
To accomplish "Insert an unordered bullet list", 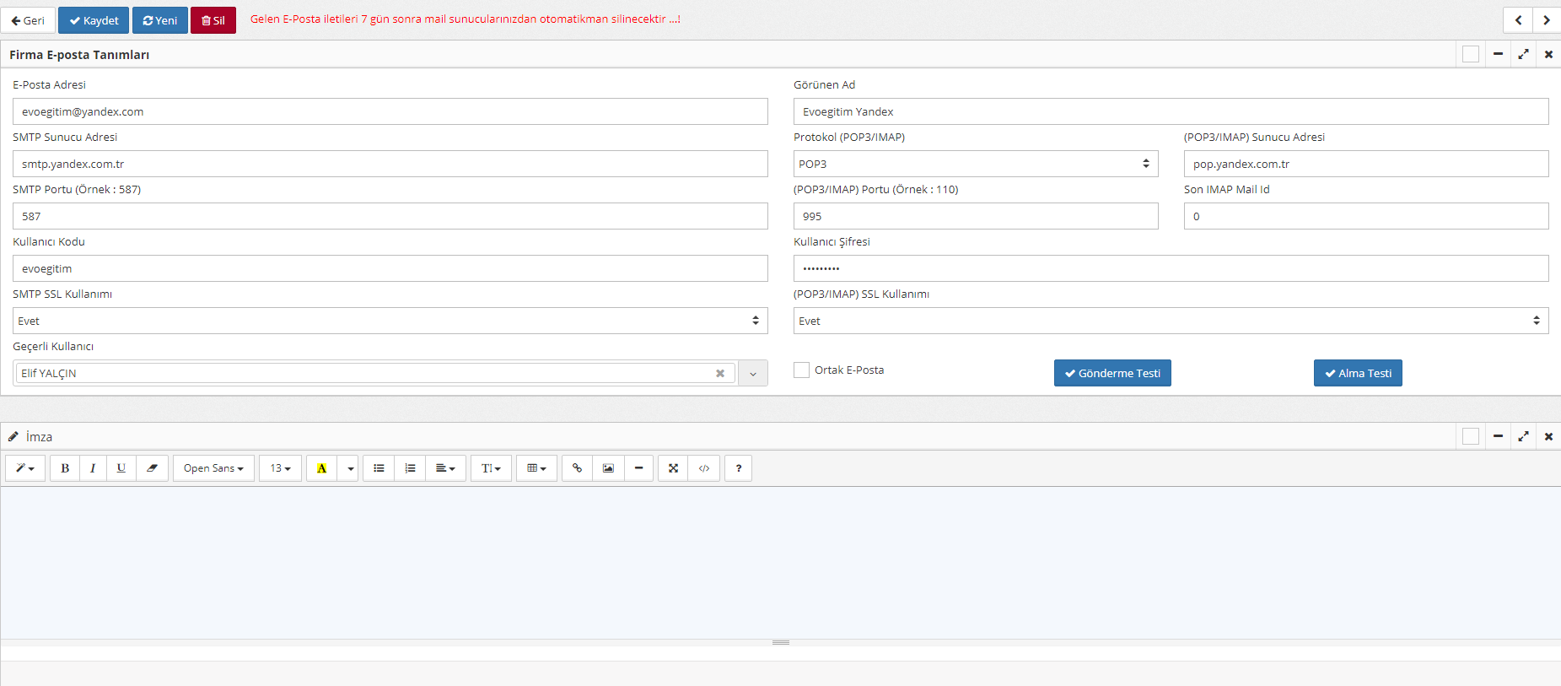I will tap(379, 468).
